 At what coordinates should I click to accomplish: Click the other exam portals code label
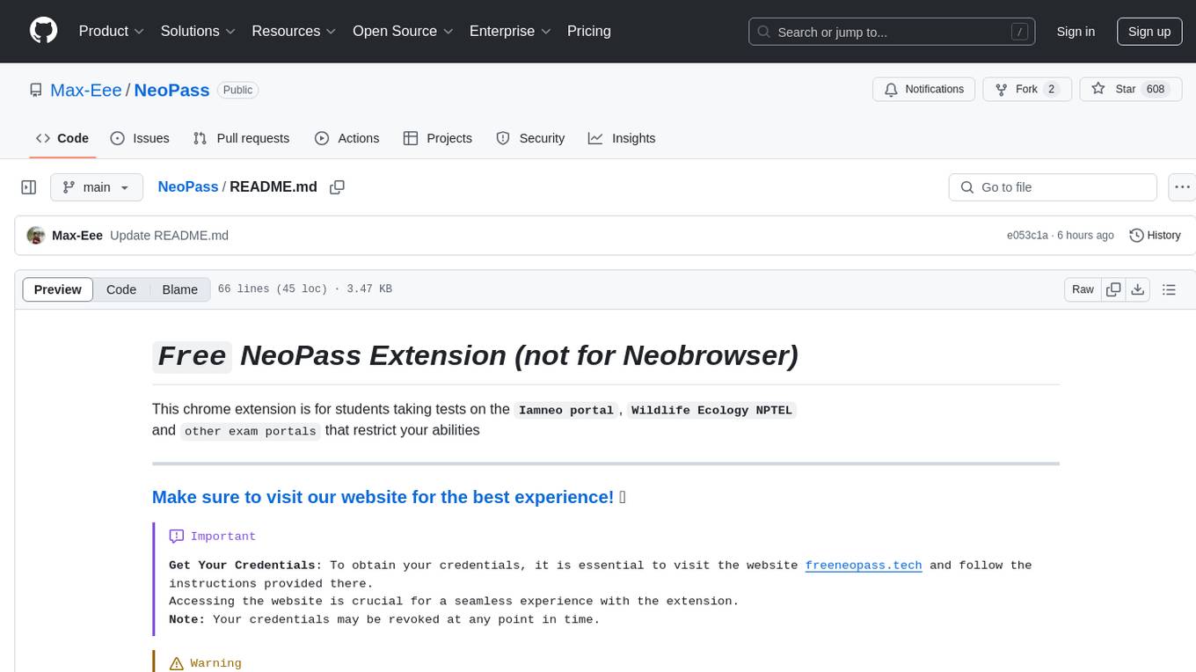251,431
